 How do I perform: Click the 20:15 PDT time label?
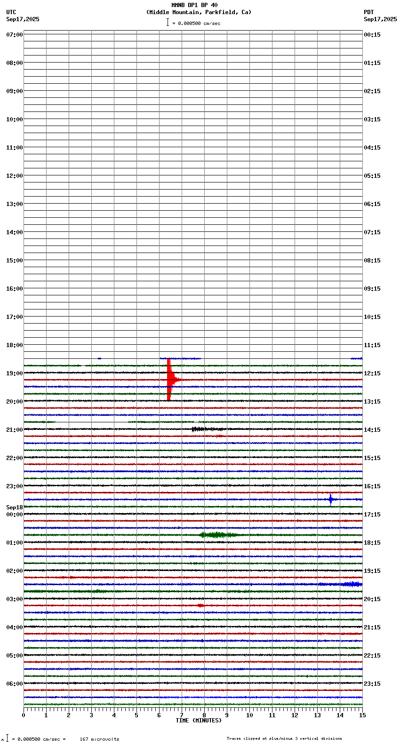point(372,599)
